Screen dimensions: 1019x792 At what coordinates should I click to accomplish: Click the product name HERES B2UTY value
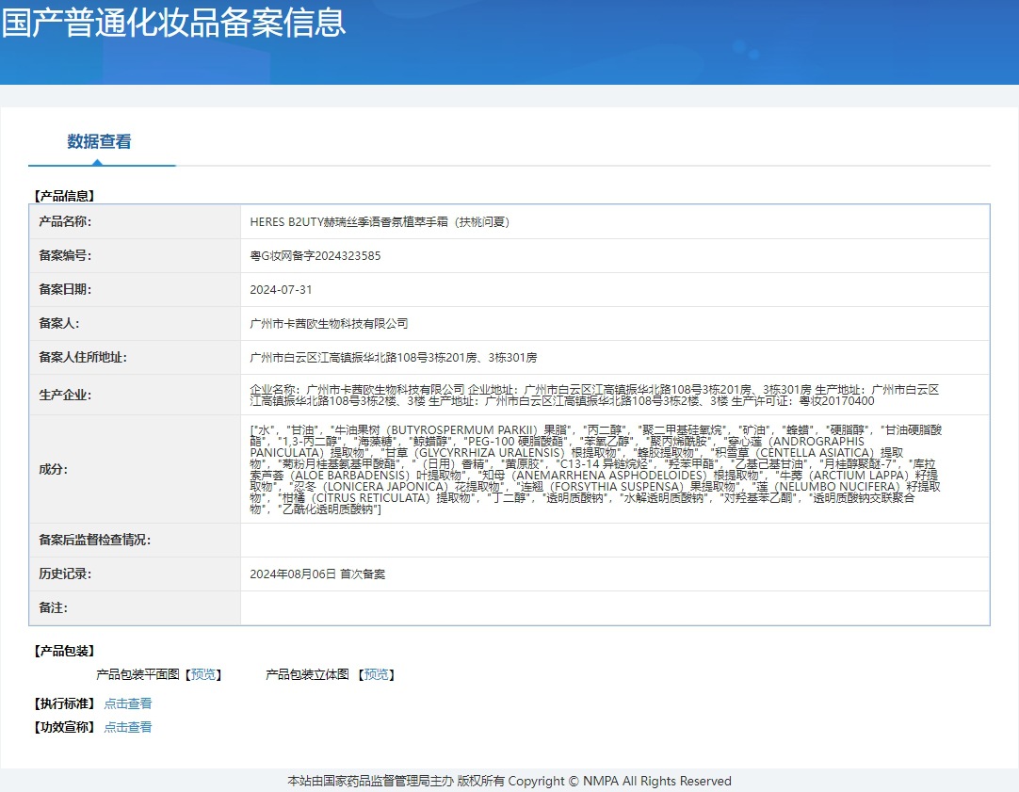pyautogui.click(x=380, y=222)
